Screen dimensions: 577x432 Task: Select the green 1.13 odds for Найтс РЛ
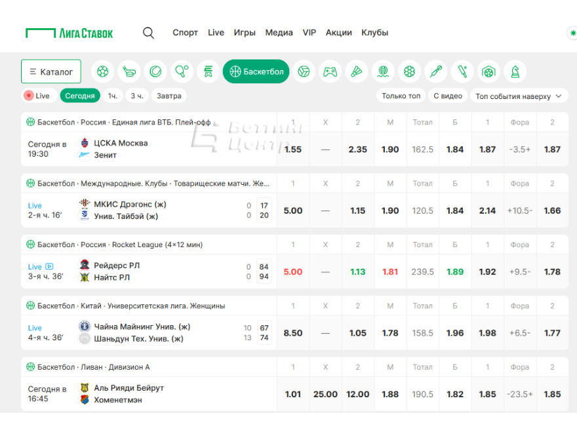(x=358, y=271)
